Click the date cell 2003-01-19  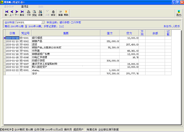click(x=12, y=61)
